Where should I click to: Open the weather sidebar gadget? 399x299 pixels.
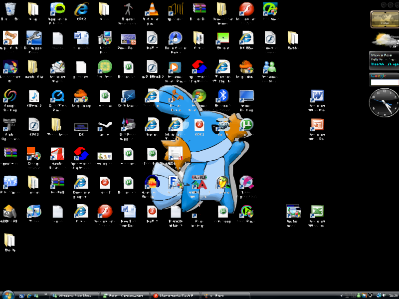click(x=385, y=40)
